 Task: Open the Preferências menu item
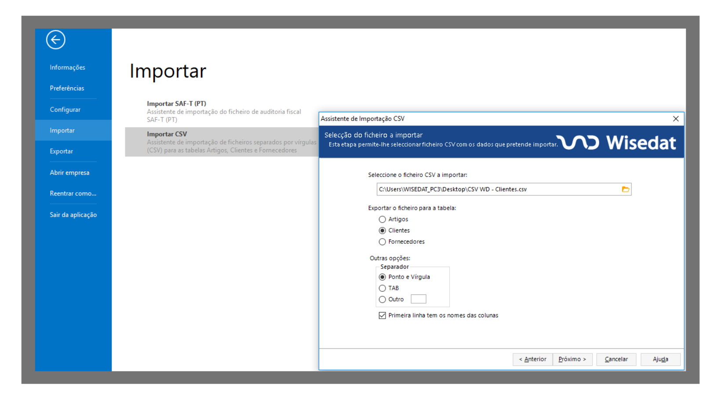point(67,88)
